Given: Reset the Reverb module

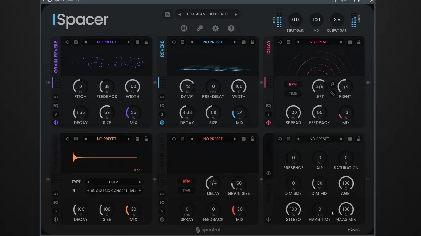Looking at the screenshot, I should 174,42.
